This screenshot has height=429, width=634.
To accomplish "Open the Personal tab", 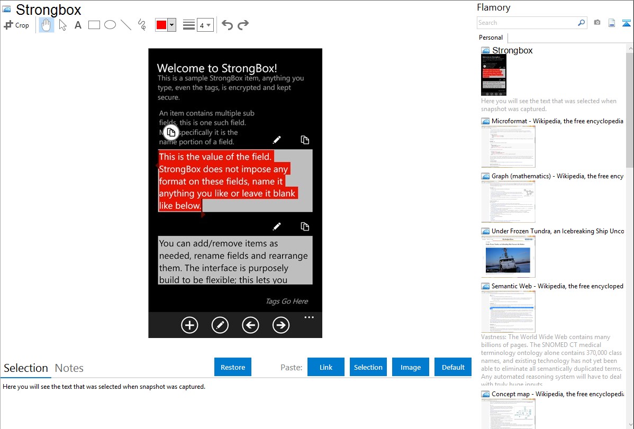I will click(491, 38).
